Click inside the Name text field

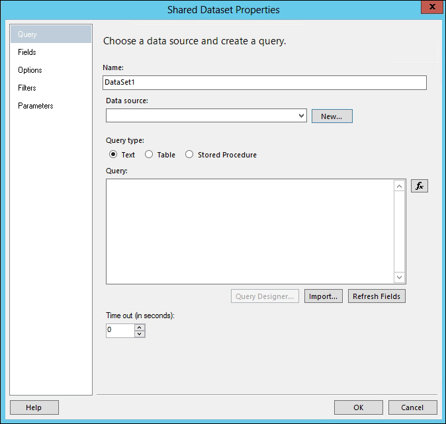[265, 83]
